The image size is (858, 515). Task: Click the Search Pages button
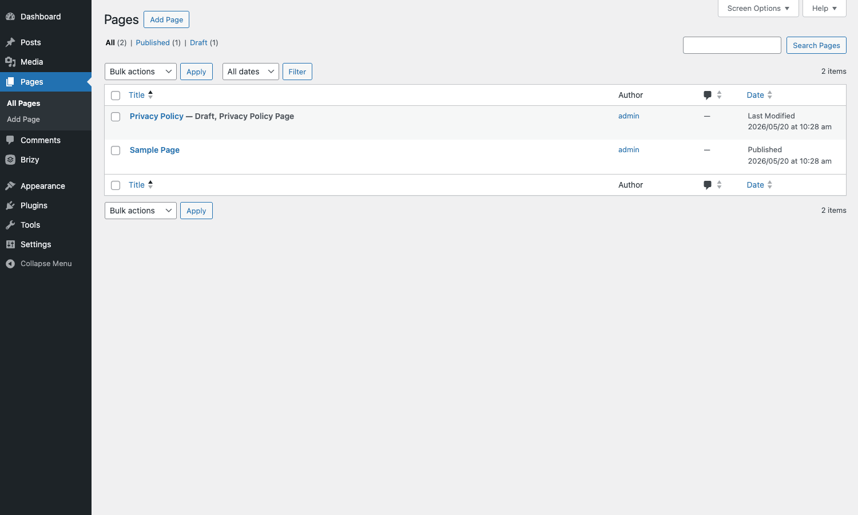816,45
